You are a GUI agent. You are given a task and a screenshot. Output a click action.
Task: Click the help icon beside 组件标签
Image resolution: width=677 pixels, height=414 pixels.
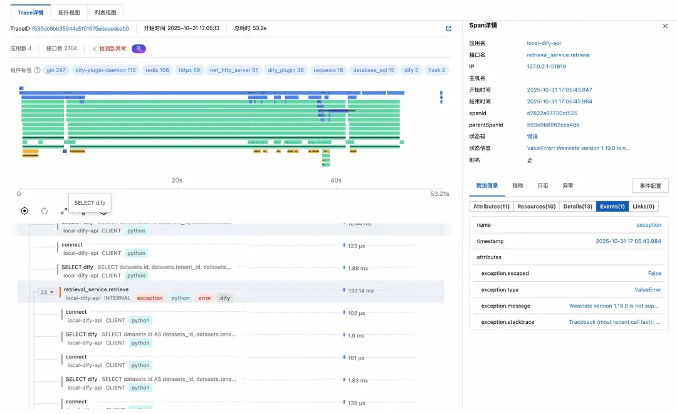point(37,70)
